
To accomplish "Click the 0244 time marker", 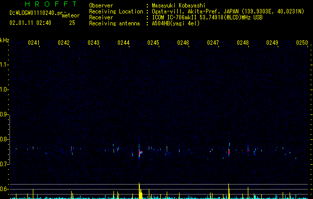I will (123, 42).
